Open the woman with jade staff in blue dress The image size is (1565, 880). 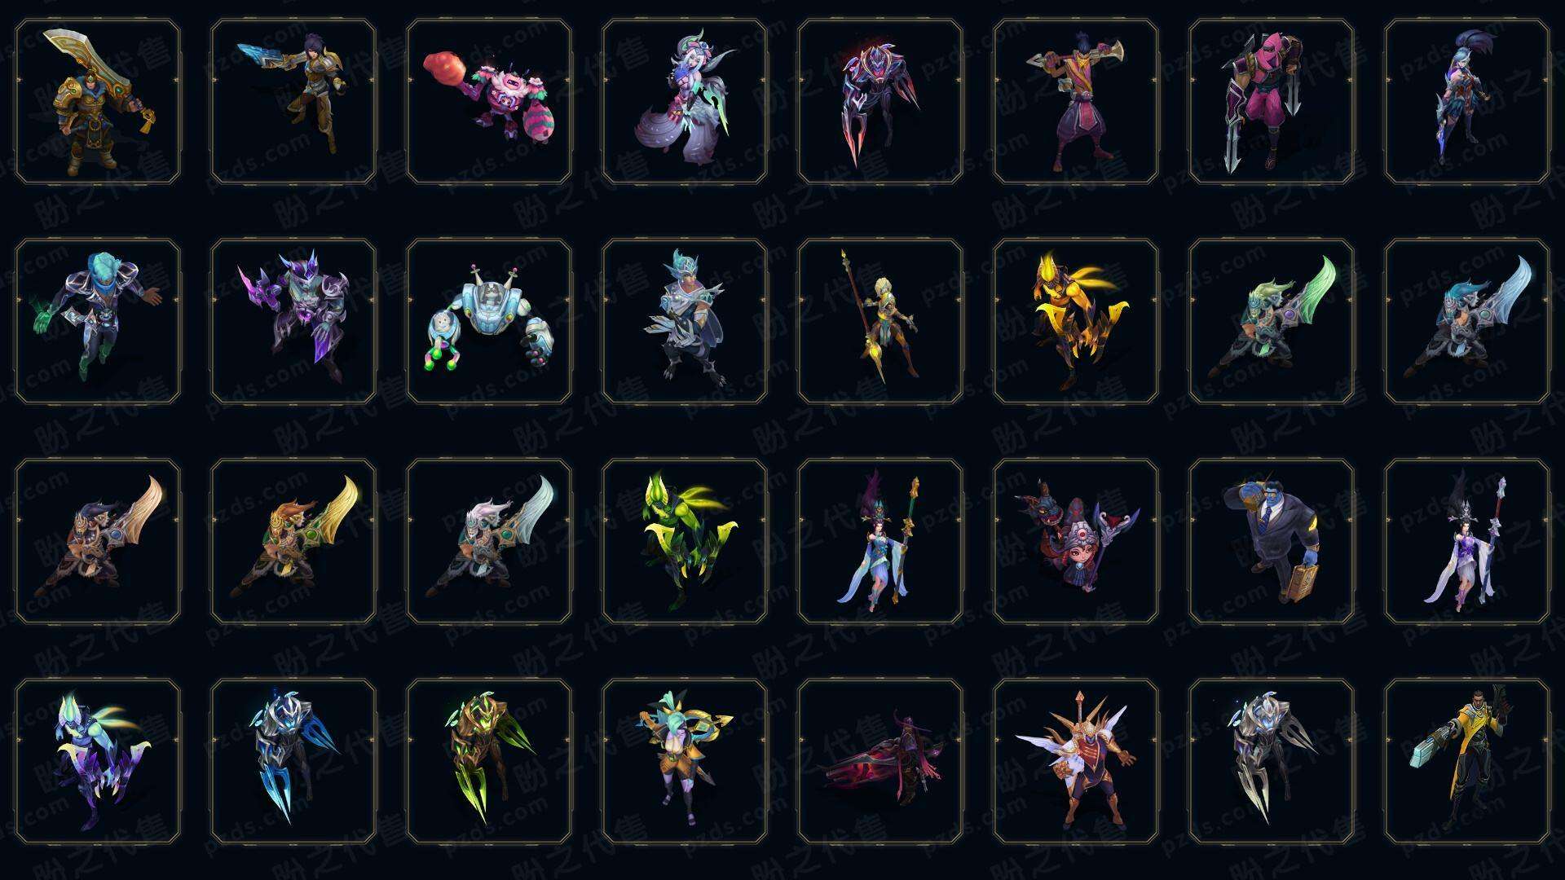coord(880,541)
